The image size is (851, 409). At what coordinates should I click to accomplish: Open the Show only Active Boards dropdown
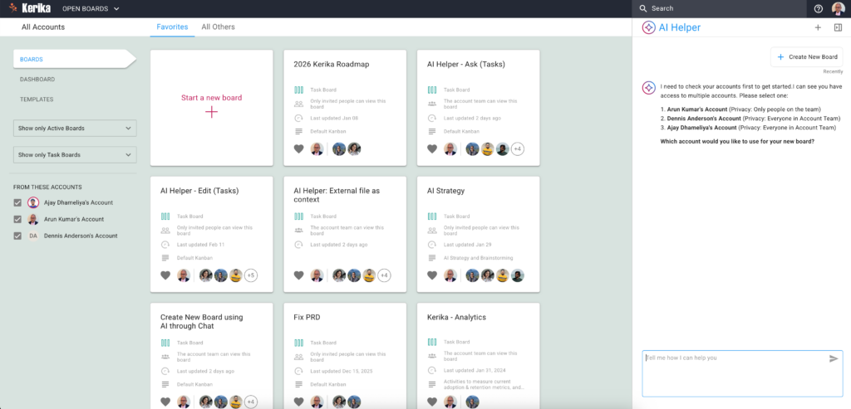coord(75,129)
